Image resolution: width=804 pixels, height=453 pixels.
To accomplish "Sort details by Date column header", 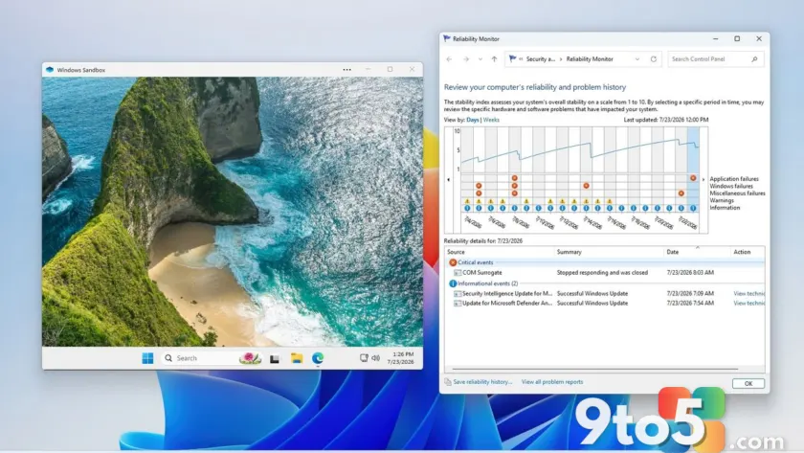I will tap(697, 252).
